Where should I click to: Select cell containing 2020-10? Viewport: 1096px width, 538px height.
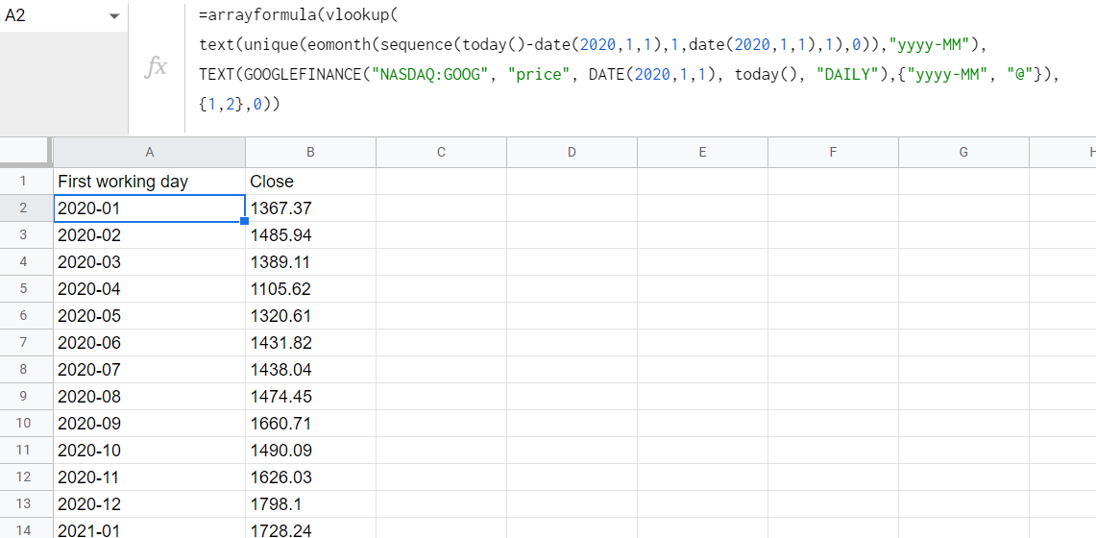[150, 450]
